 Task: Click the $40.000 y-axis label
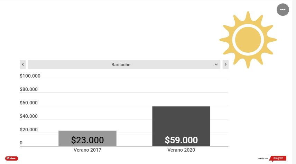coord(29,116)
